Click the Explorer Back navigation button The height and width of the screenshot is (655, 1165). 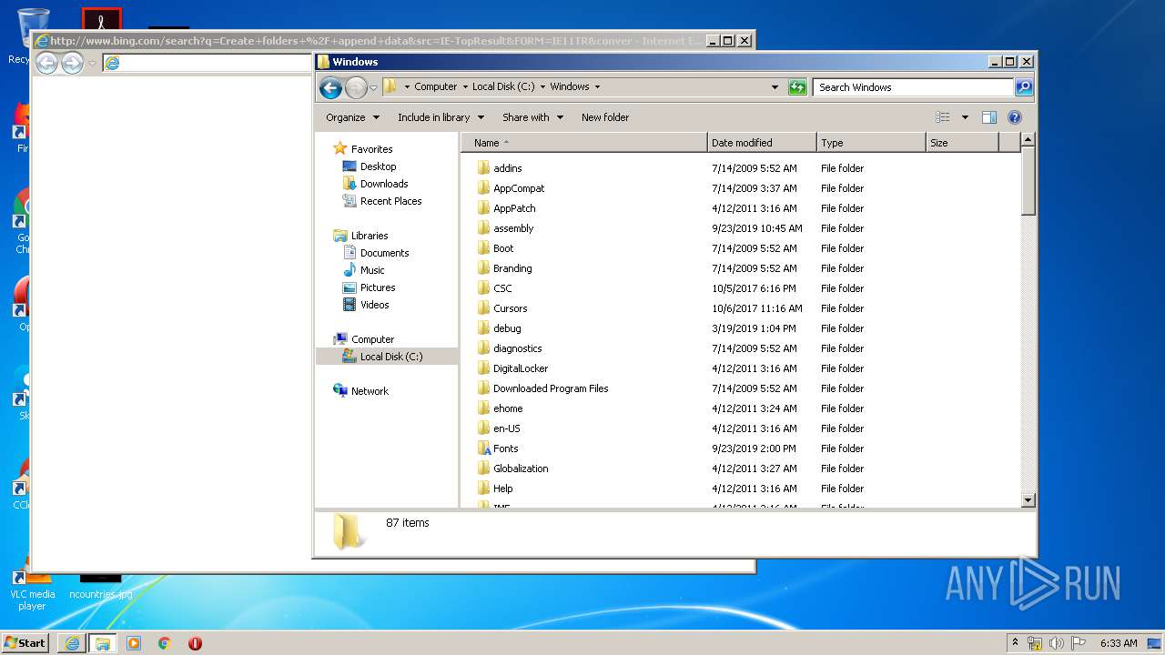330,87
